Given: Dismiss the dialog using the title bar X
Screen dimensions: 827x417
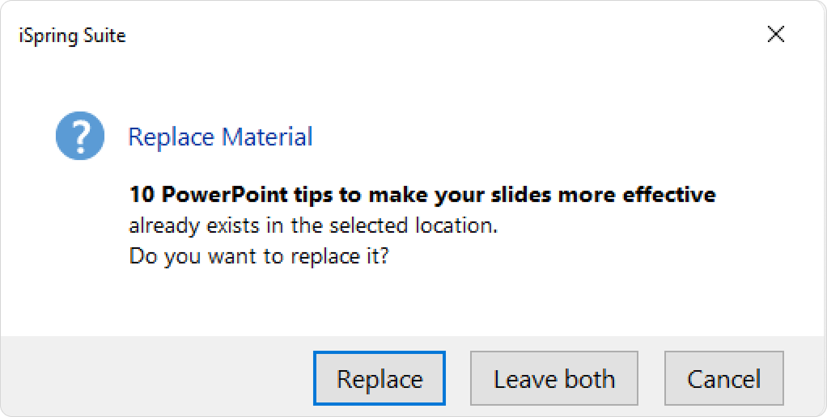Looking at the screenshot, I should (x=776, y=35).
